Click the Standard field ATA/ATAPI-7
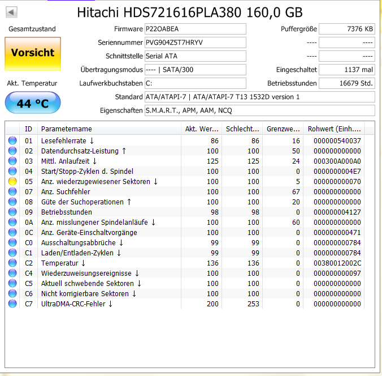This screenshot has width=382, height=376. [x=260, y=97]
